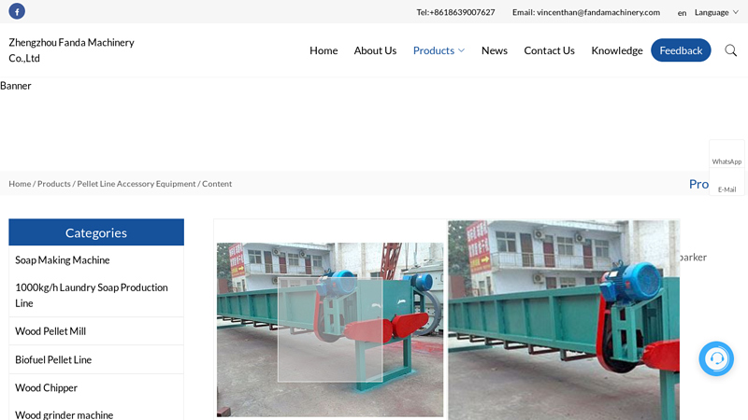
Task: Click the 'en' language code
Action: pyautogui.click(x=682, y=13)
